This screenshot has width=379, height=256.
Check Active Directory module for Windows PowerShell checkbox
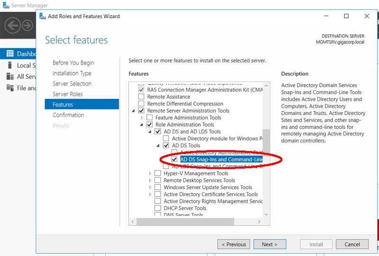coord(166,138)
